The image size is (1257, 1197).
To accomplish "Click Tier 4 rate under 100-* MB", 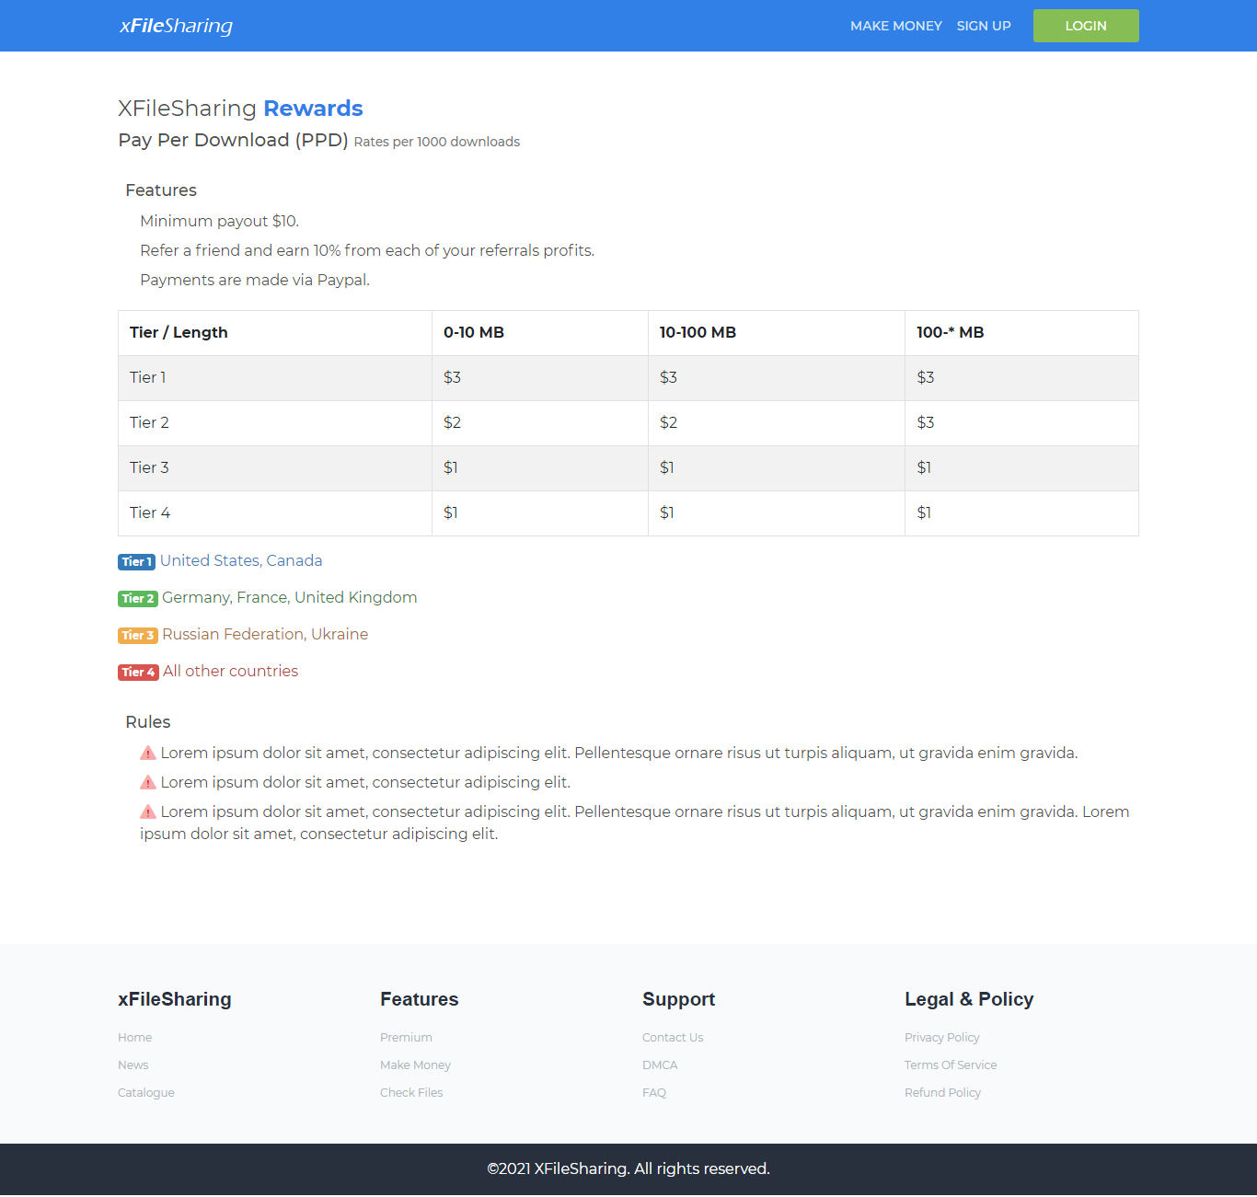I will coord(924,512).
